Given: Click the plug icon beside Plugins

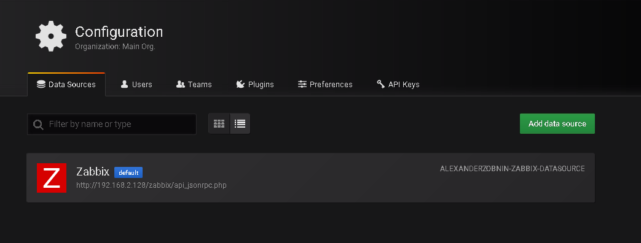Looking at the screenshot, I should pos(240,84).
